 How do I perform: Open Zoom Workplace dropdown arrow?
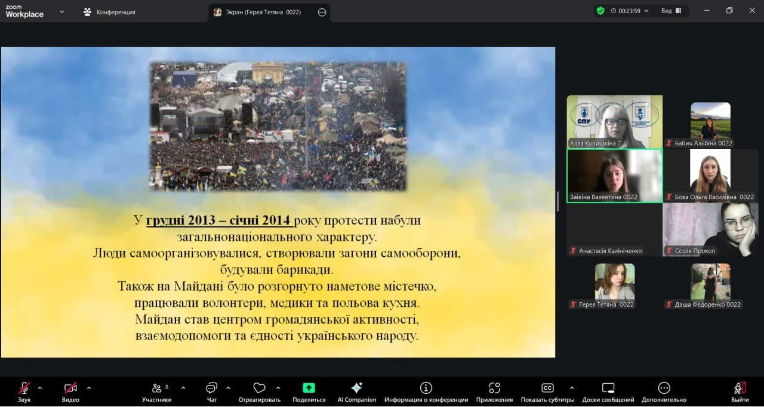[x=61, y=11]
